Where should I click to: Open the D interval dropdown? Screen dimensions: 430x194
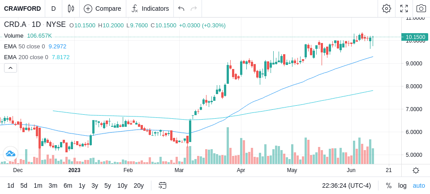tap(53, 9)
